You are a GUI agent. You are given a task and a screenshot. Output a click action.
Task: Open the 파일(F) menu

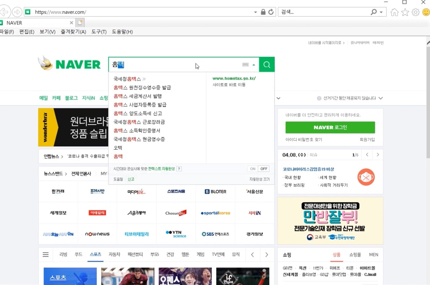[x=7, y=32]
